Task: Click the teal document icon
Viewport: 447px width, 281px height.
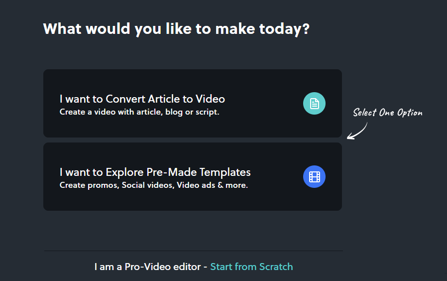Action: (314, 104)
